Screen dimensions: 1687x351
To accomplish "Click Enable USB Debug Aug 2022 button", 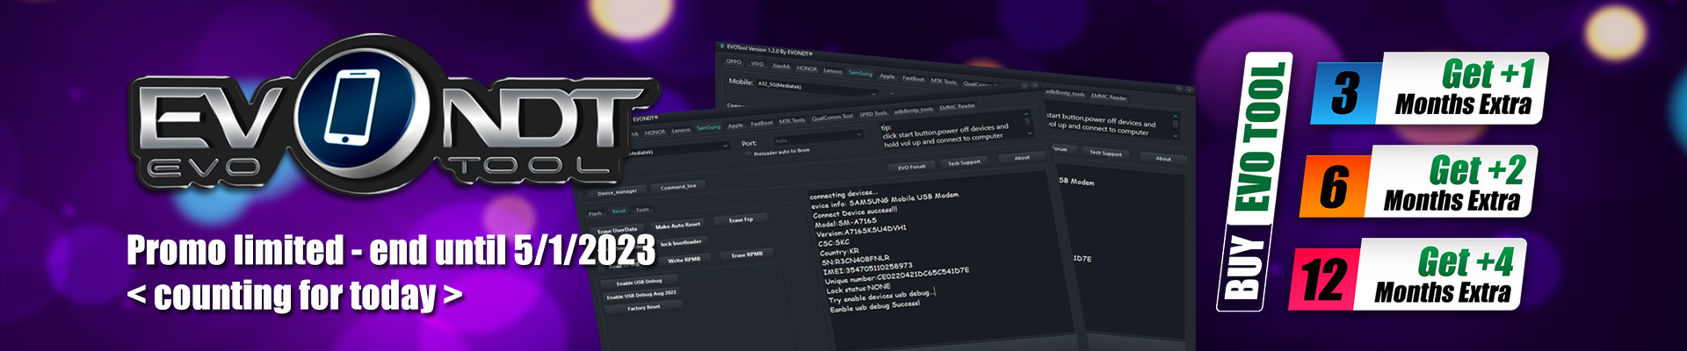I will pyautogui.click(x=641, y=294).
